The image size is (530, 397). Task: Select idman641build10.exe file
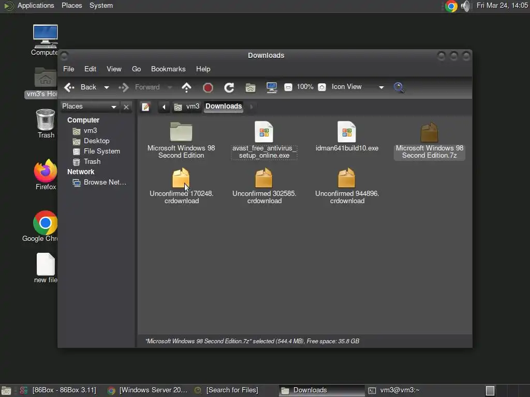tap(347, 136)
